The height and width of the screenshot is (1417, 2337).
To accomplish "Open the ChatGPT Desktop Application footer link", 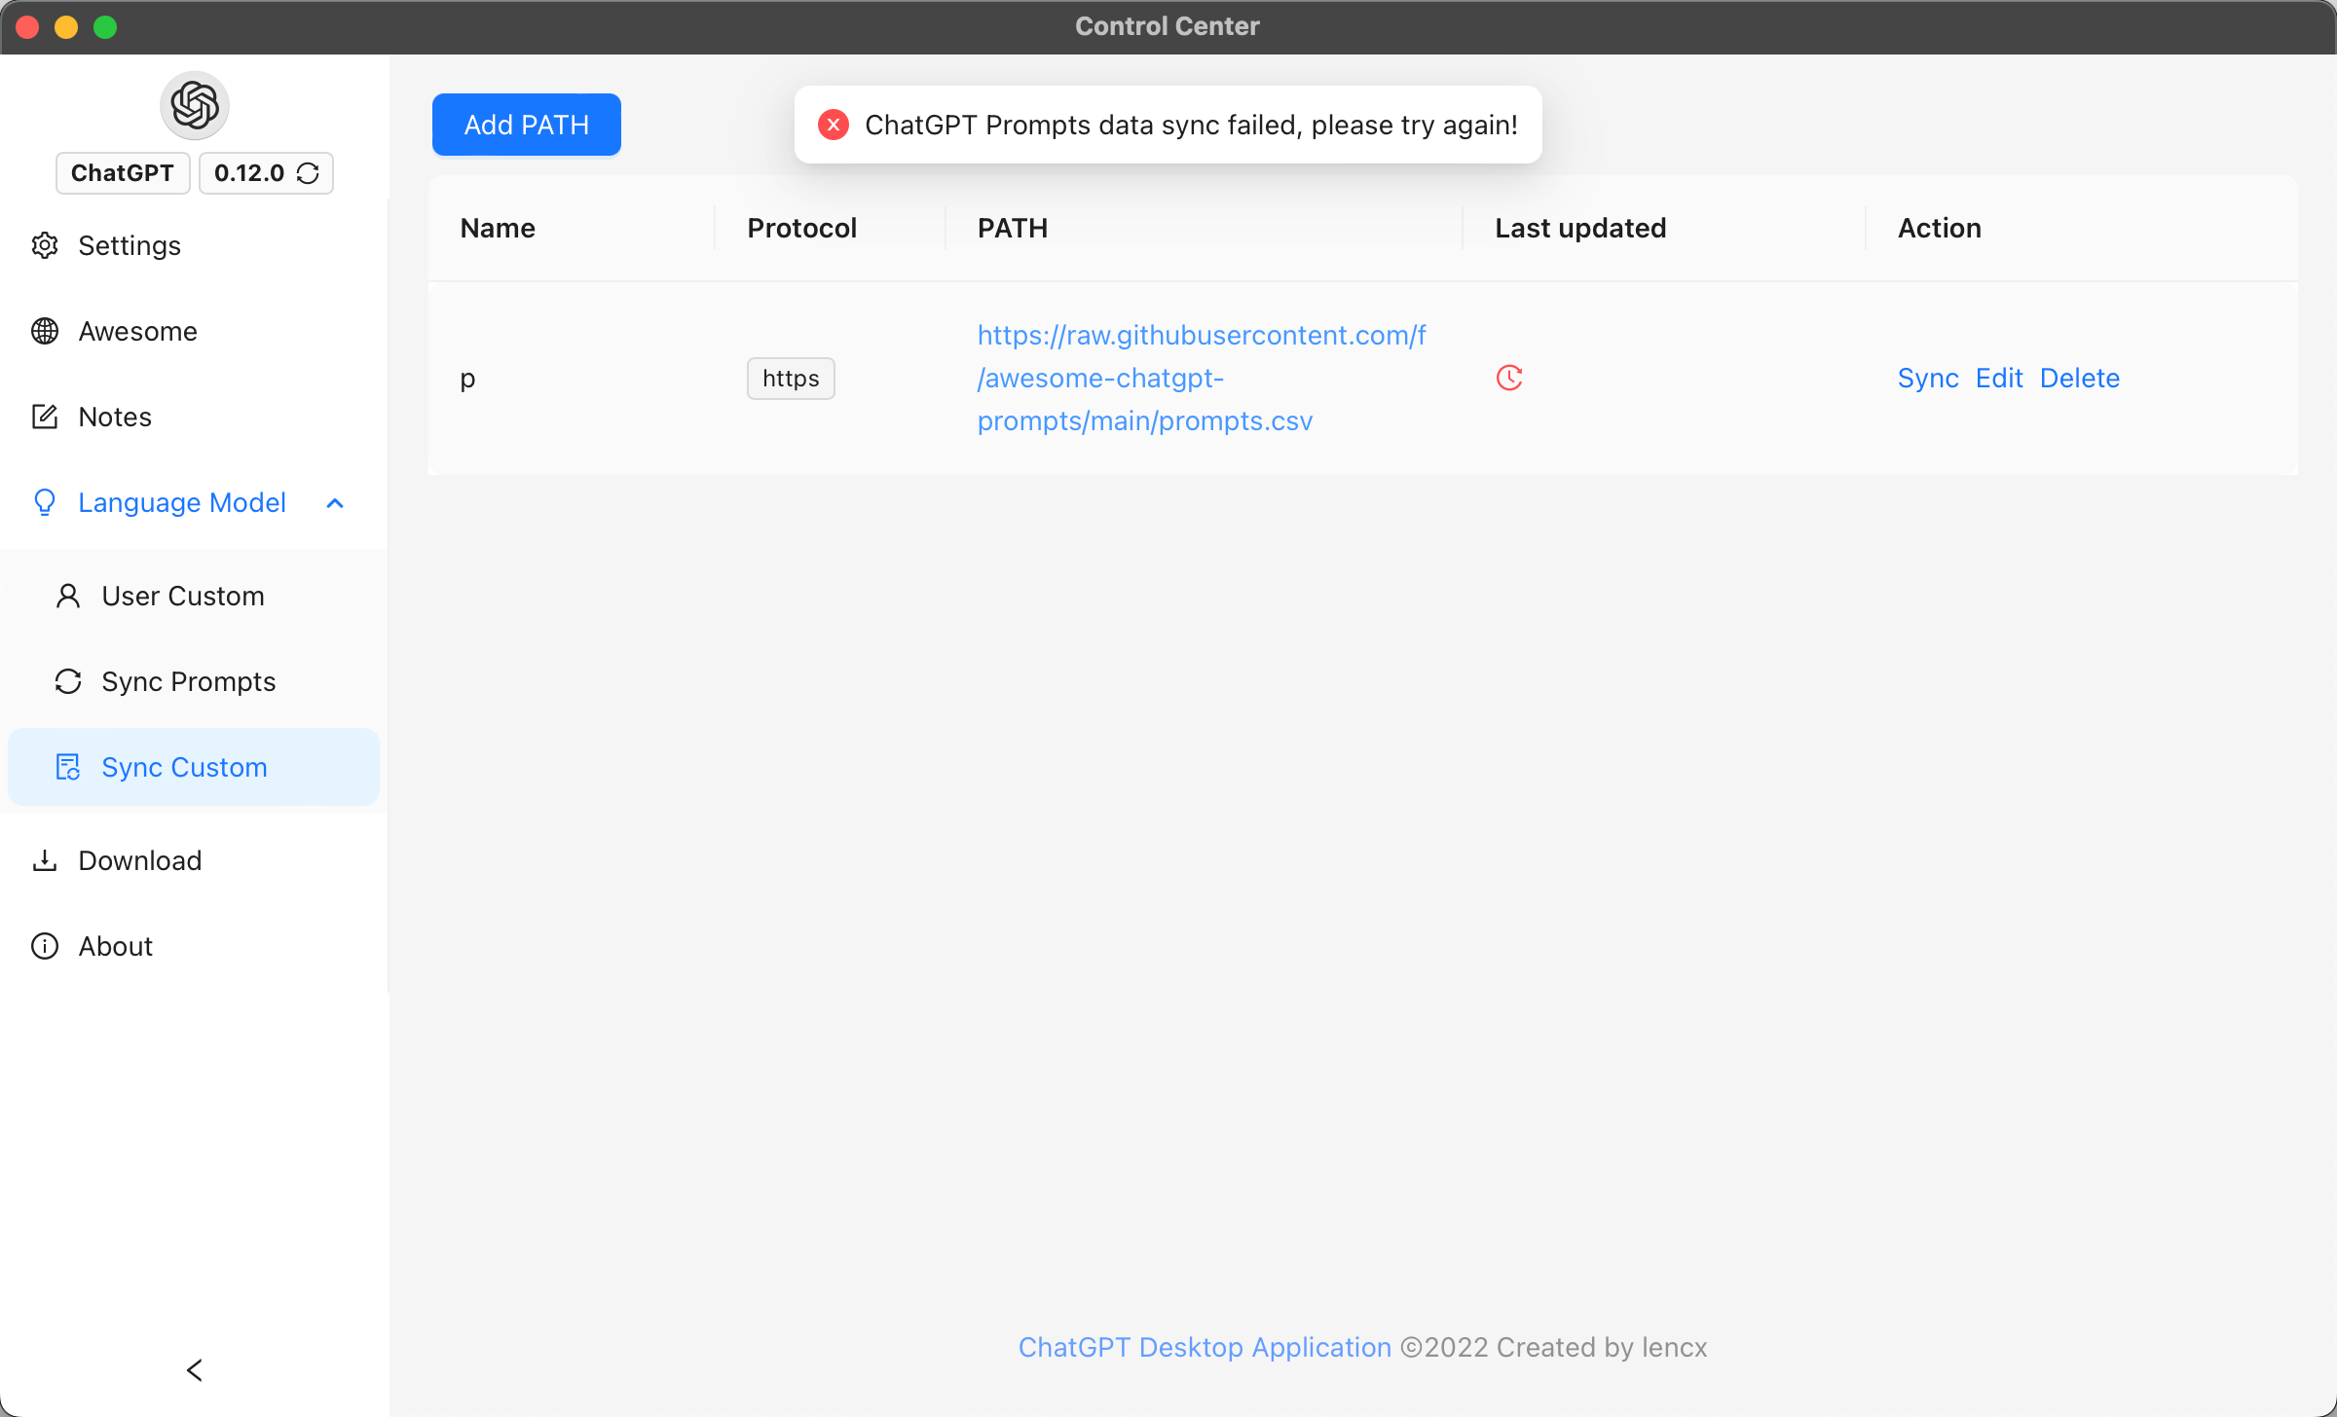I will click(1205, 1347).
